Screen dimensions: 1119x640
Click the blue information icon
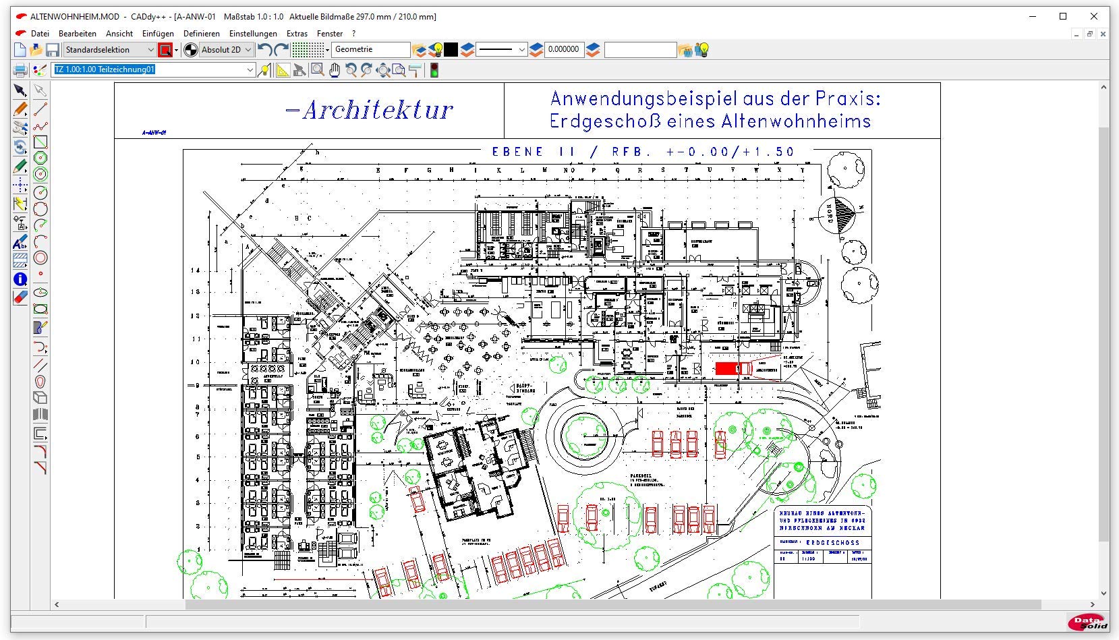click(20, 279)
